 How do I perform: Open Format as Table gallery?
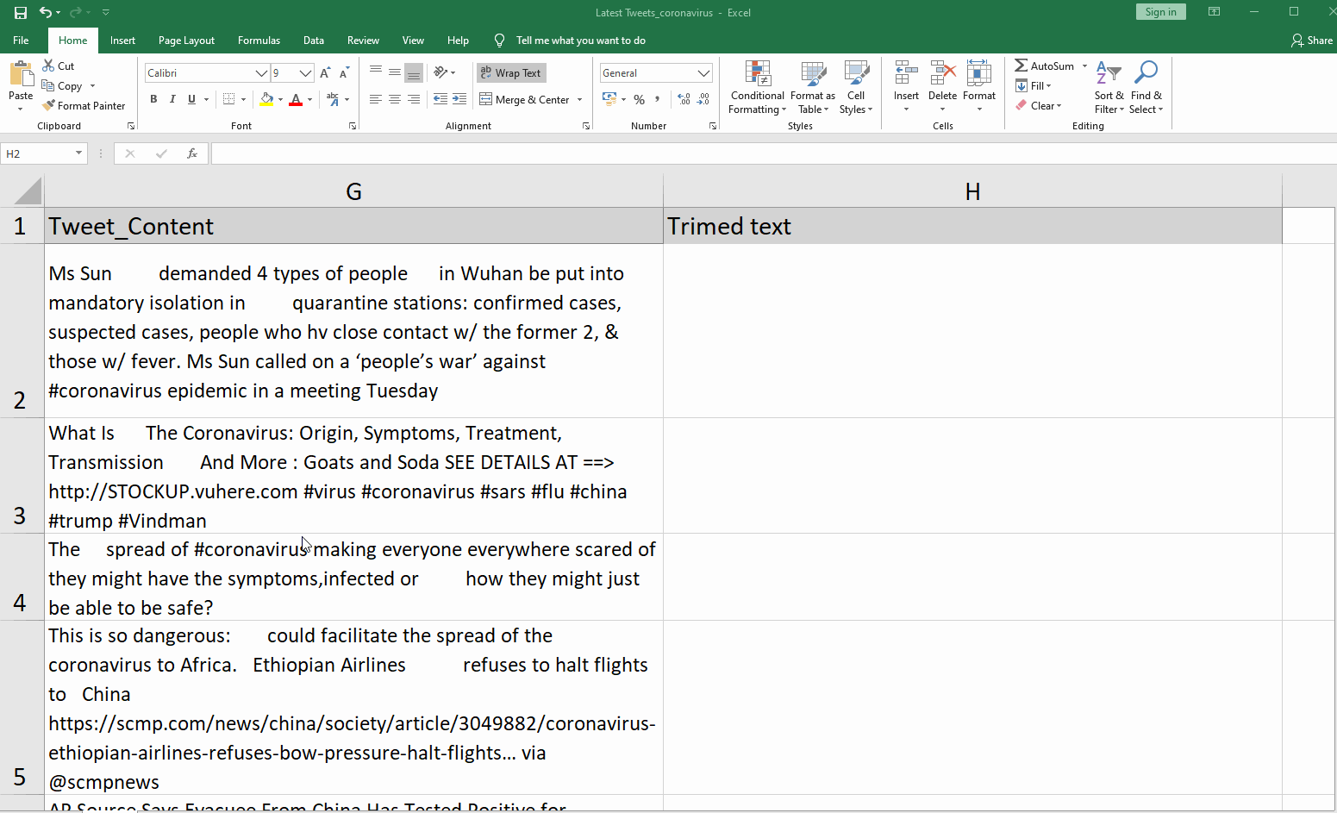click(813, 87)
